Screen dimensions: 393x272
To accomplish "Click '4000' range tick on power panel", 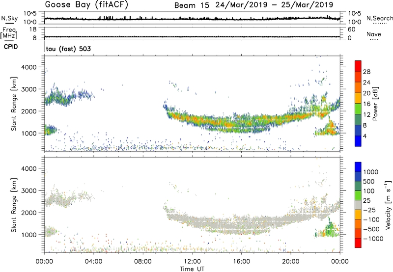I will click(29, 67).
